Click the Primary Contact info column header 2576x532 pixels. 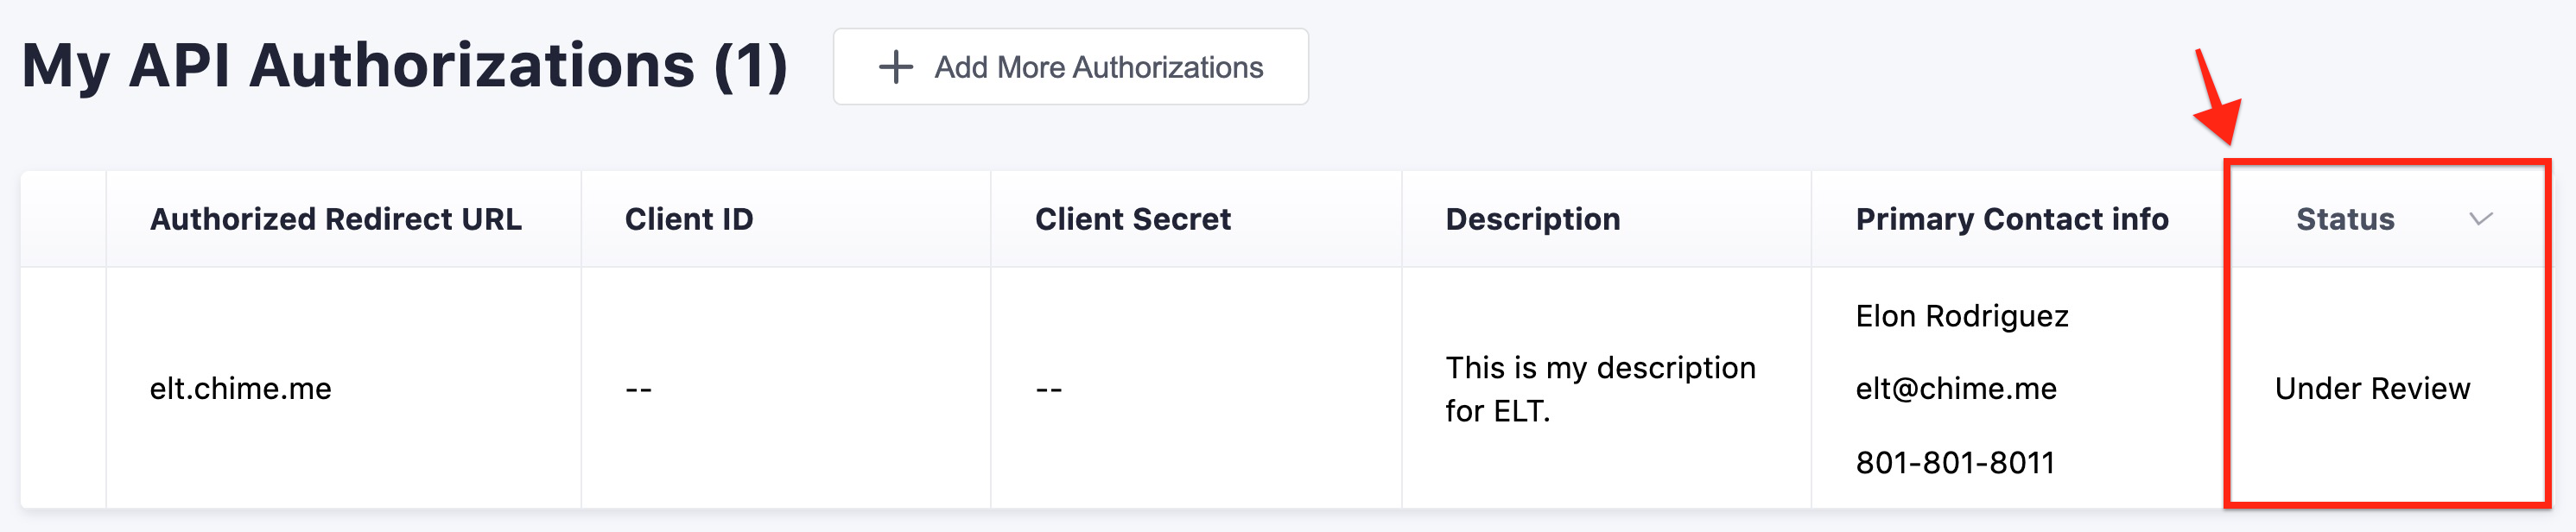(2011, 219)
